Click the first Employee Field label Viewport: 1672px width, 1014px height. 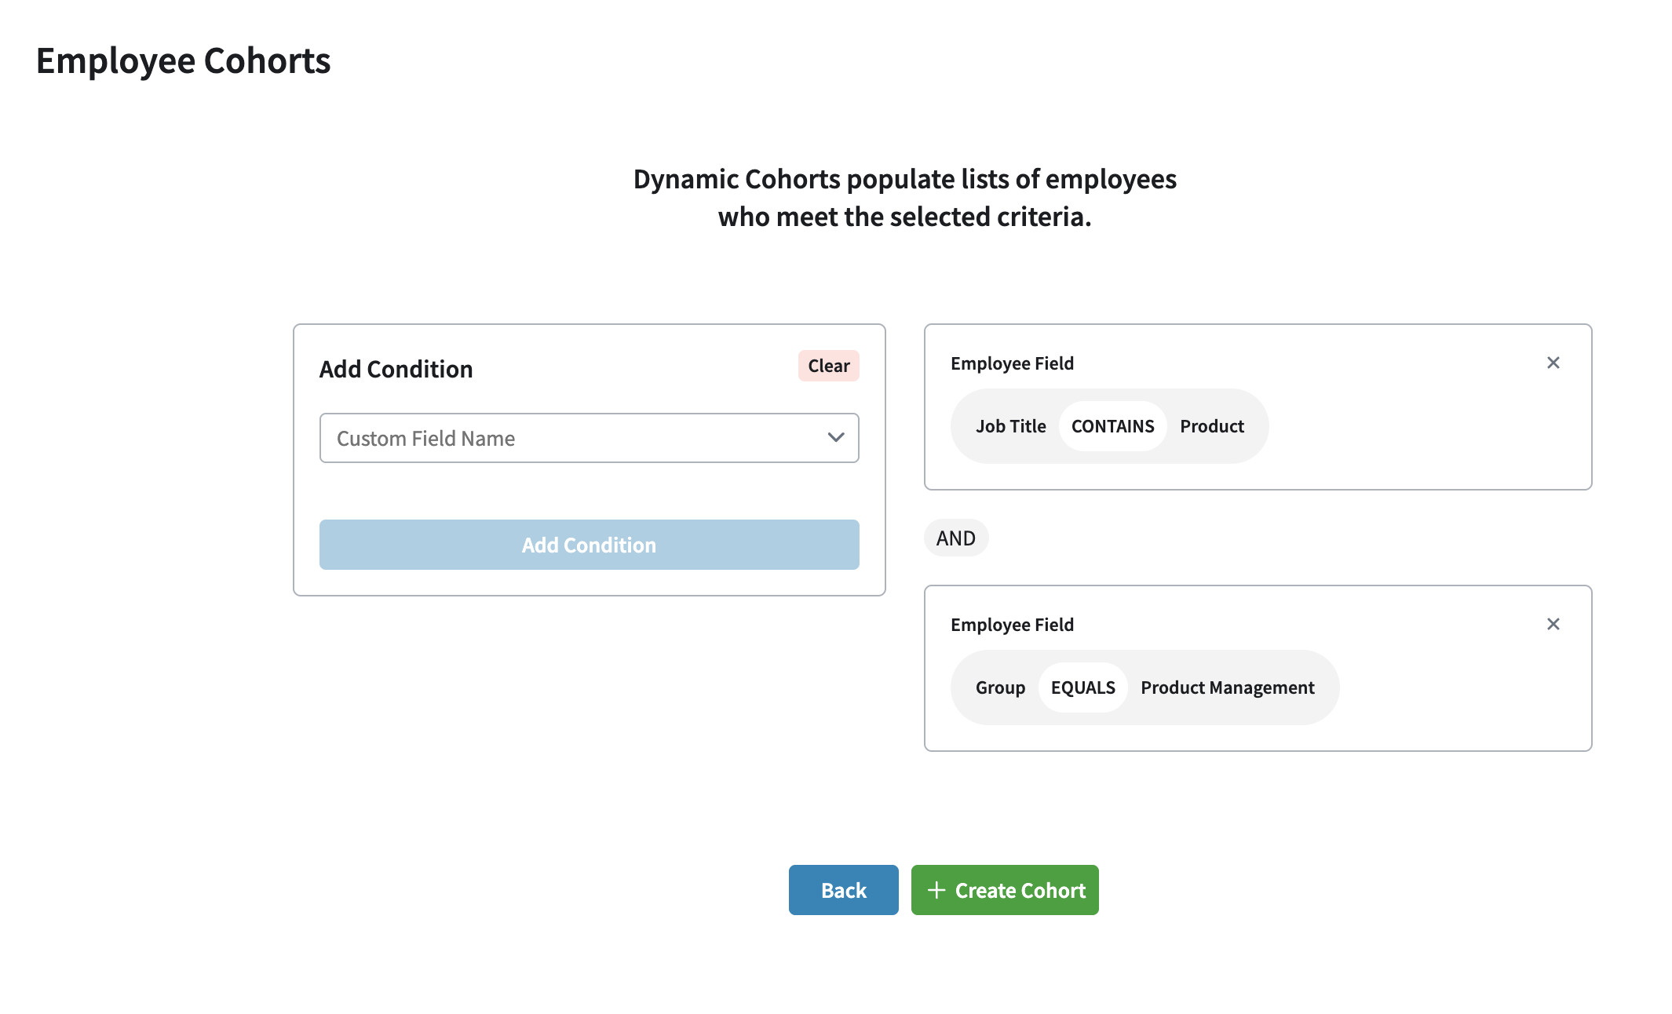click(1012, 363)
